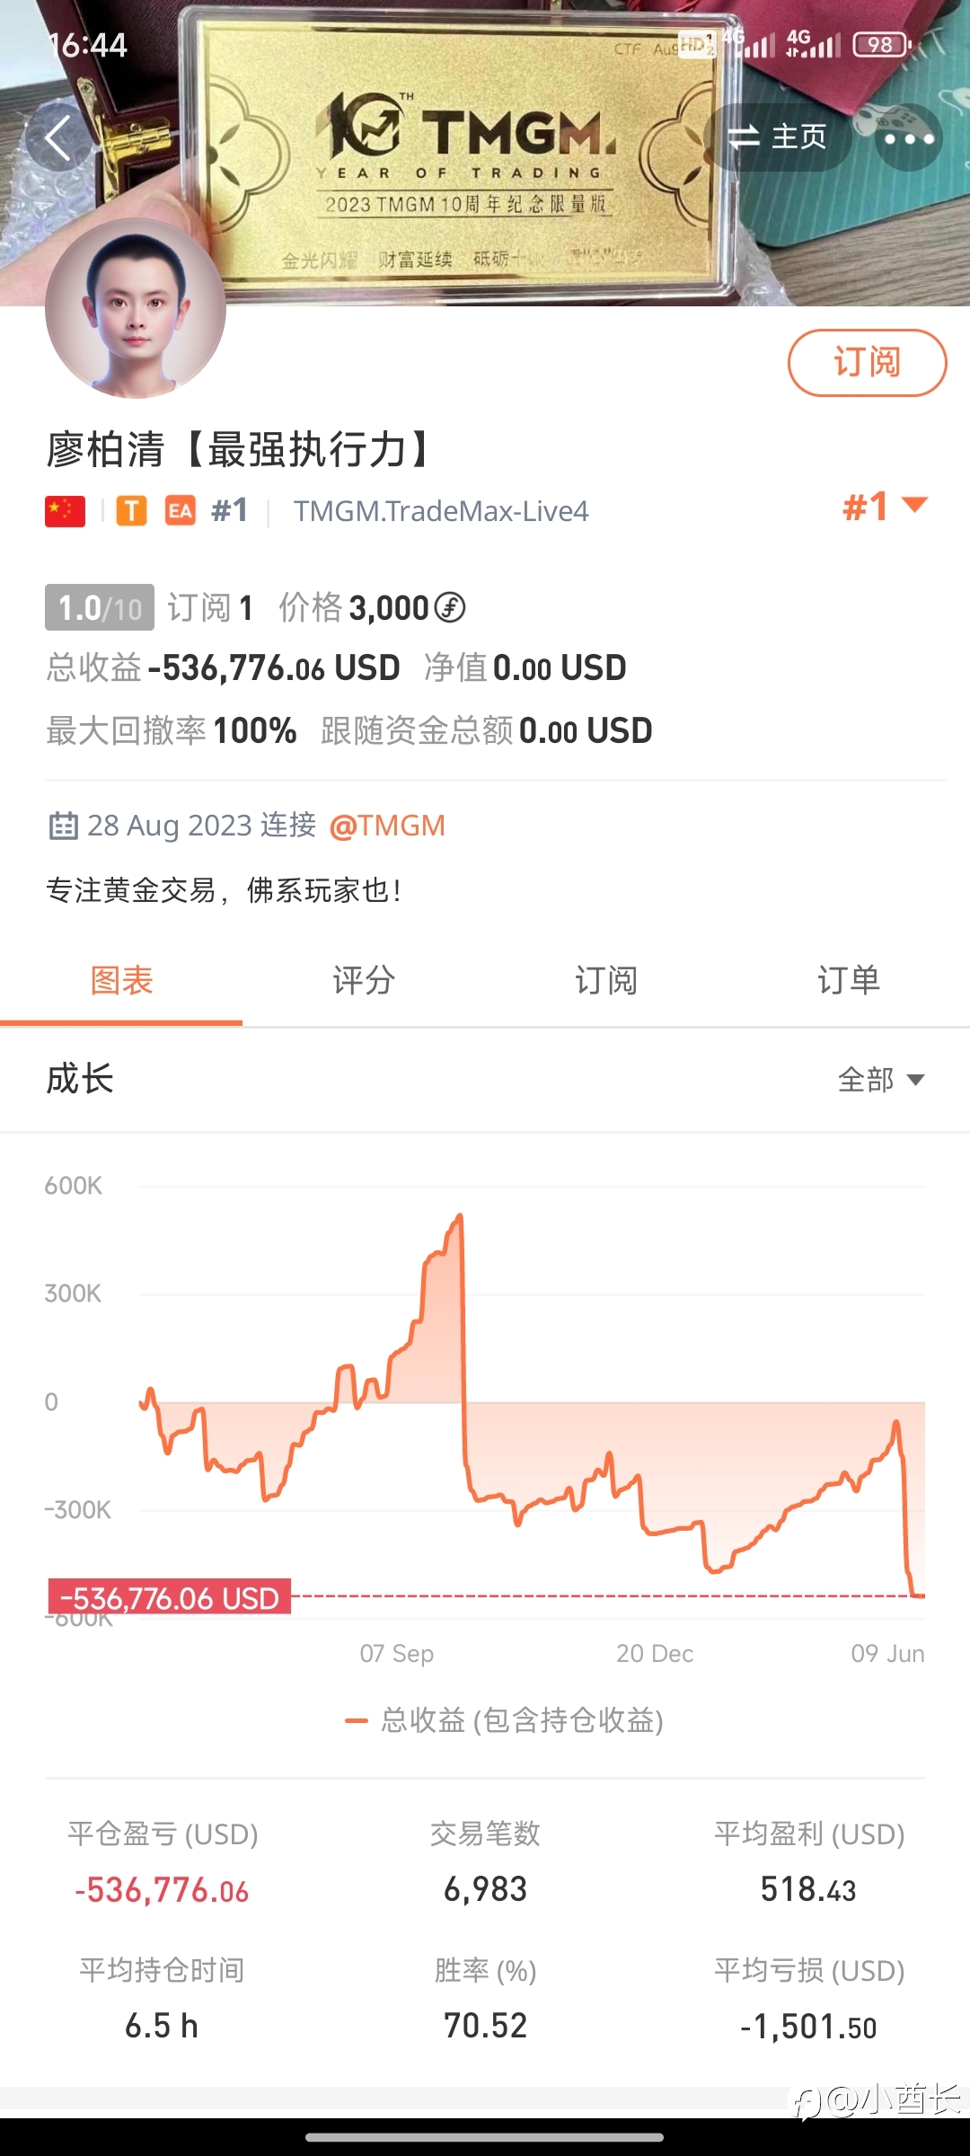Screen dimensions: 970x2156
Task: Open the 订单 tab
Action: [849, 981]
